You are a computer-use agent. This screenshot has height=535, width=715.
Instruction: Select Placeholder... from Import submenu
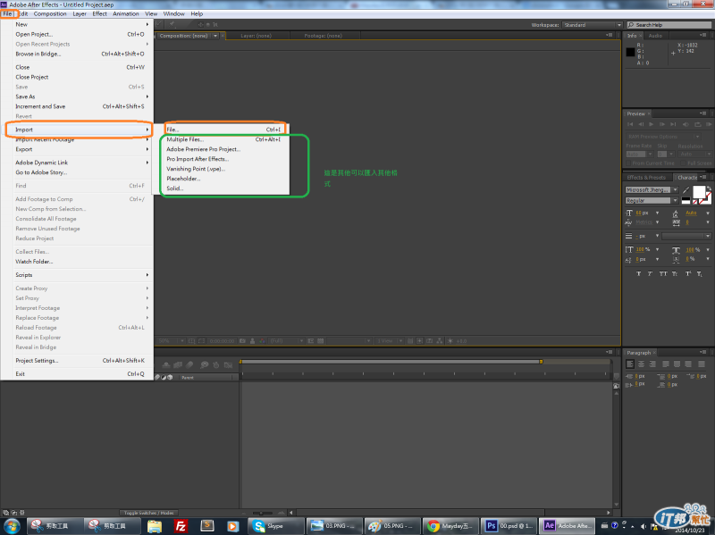click(224, 179)
